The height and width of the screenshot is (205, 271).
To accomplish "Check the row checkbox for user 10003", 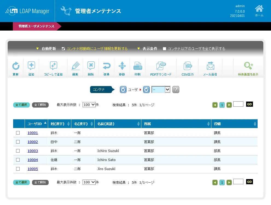I will [18, 151].
